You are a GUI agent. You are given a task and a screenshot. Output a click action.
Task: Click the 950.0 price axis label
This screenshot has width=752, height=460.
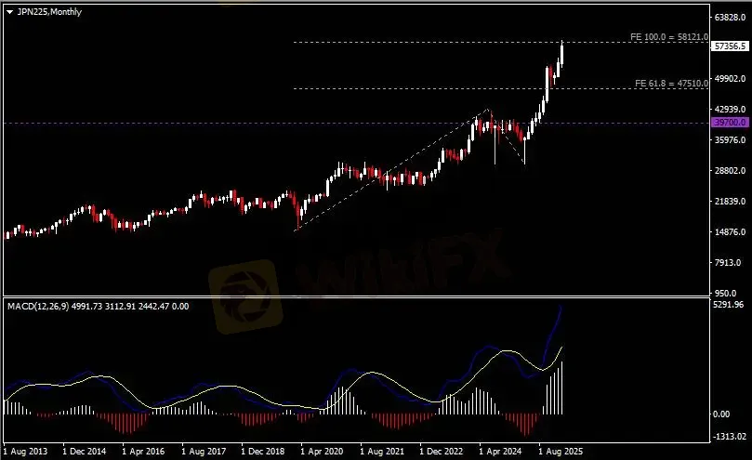[x=726, y=293]
